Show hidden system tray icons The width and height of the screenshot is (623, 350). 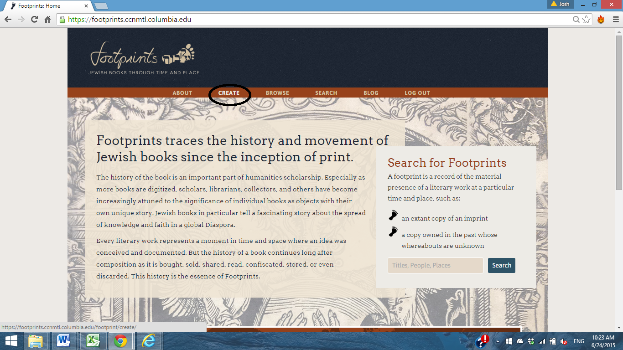pyautogui.click(x=498, y=341)
